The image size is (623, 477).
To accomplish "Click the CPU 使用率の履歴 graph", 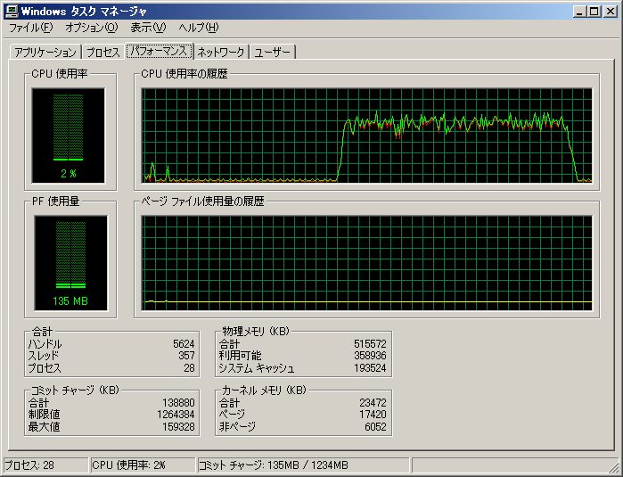I will [366, 136].
